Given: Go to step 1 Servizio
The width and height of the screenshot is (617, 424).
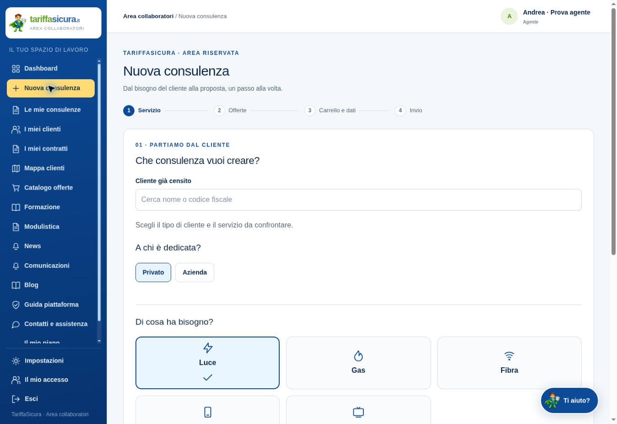Looking at the screenshot, I should [142, 110].
